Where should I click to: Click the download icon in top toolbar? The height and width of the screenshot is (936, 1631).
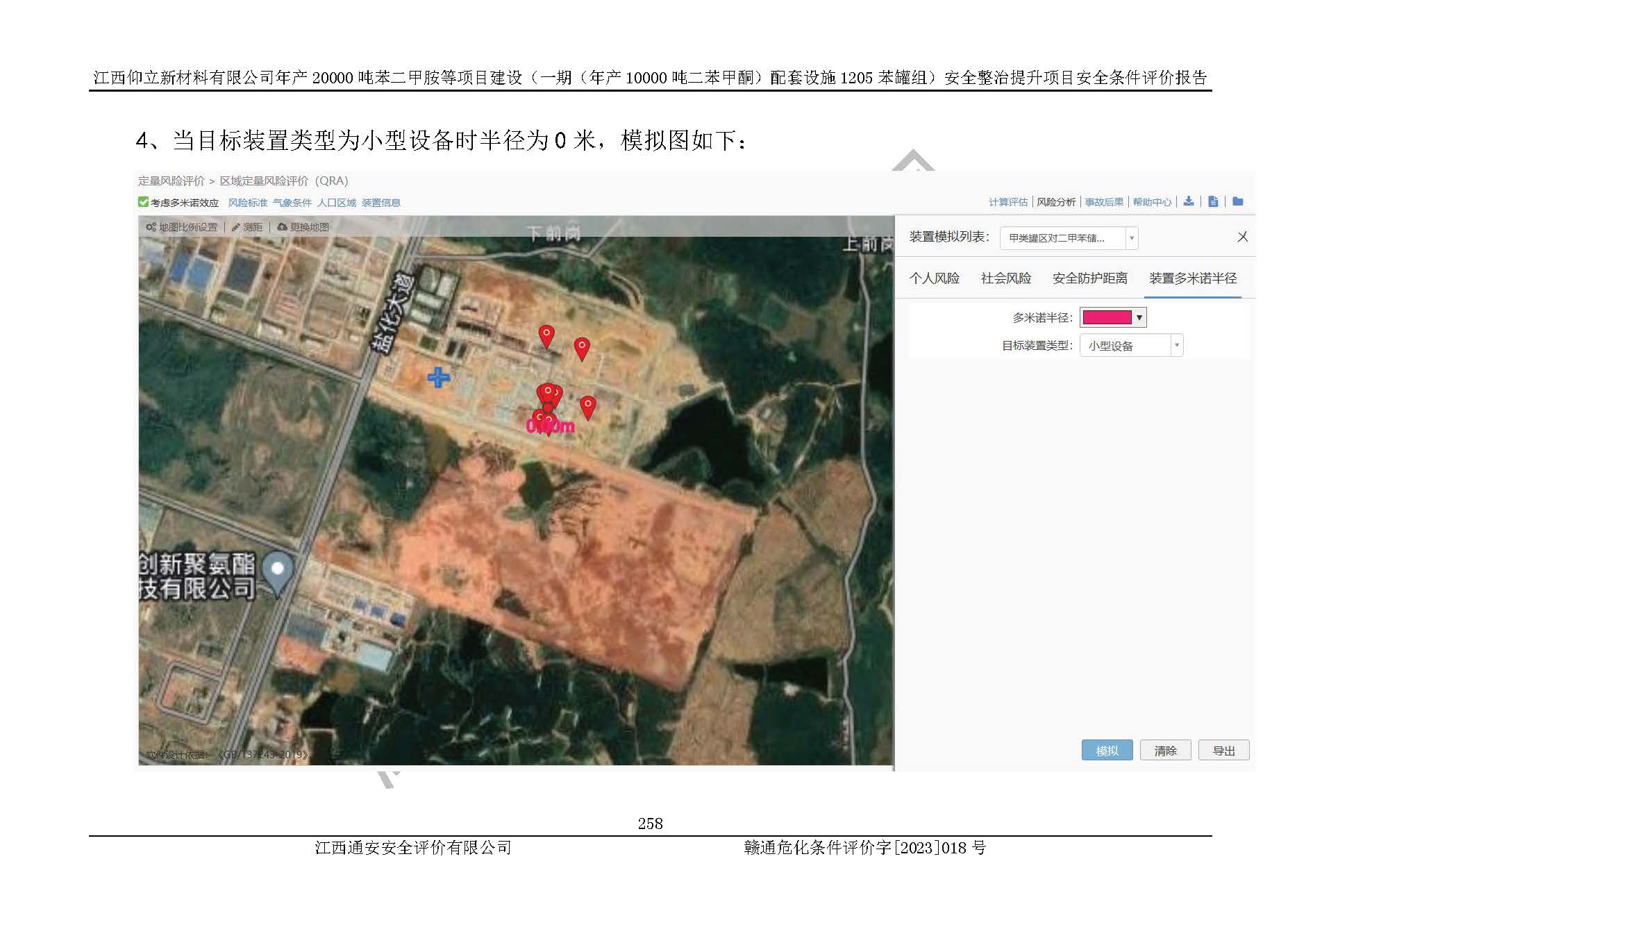[1188, 201]
